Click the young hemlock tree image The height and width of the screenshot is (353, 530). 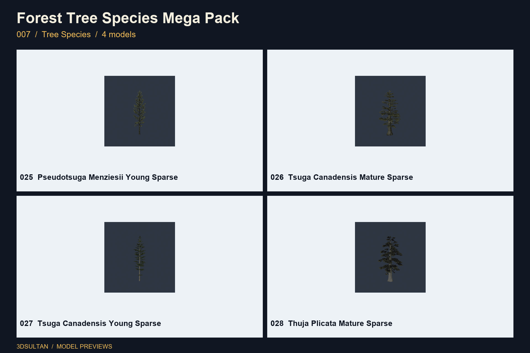[x=140, y=258]
